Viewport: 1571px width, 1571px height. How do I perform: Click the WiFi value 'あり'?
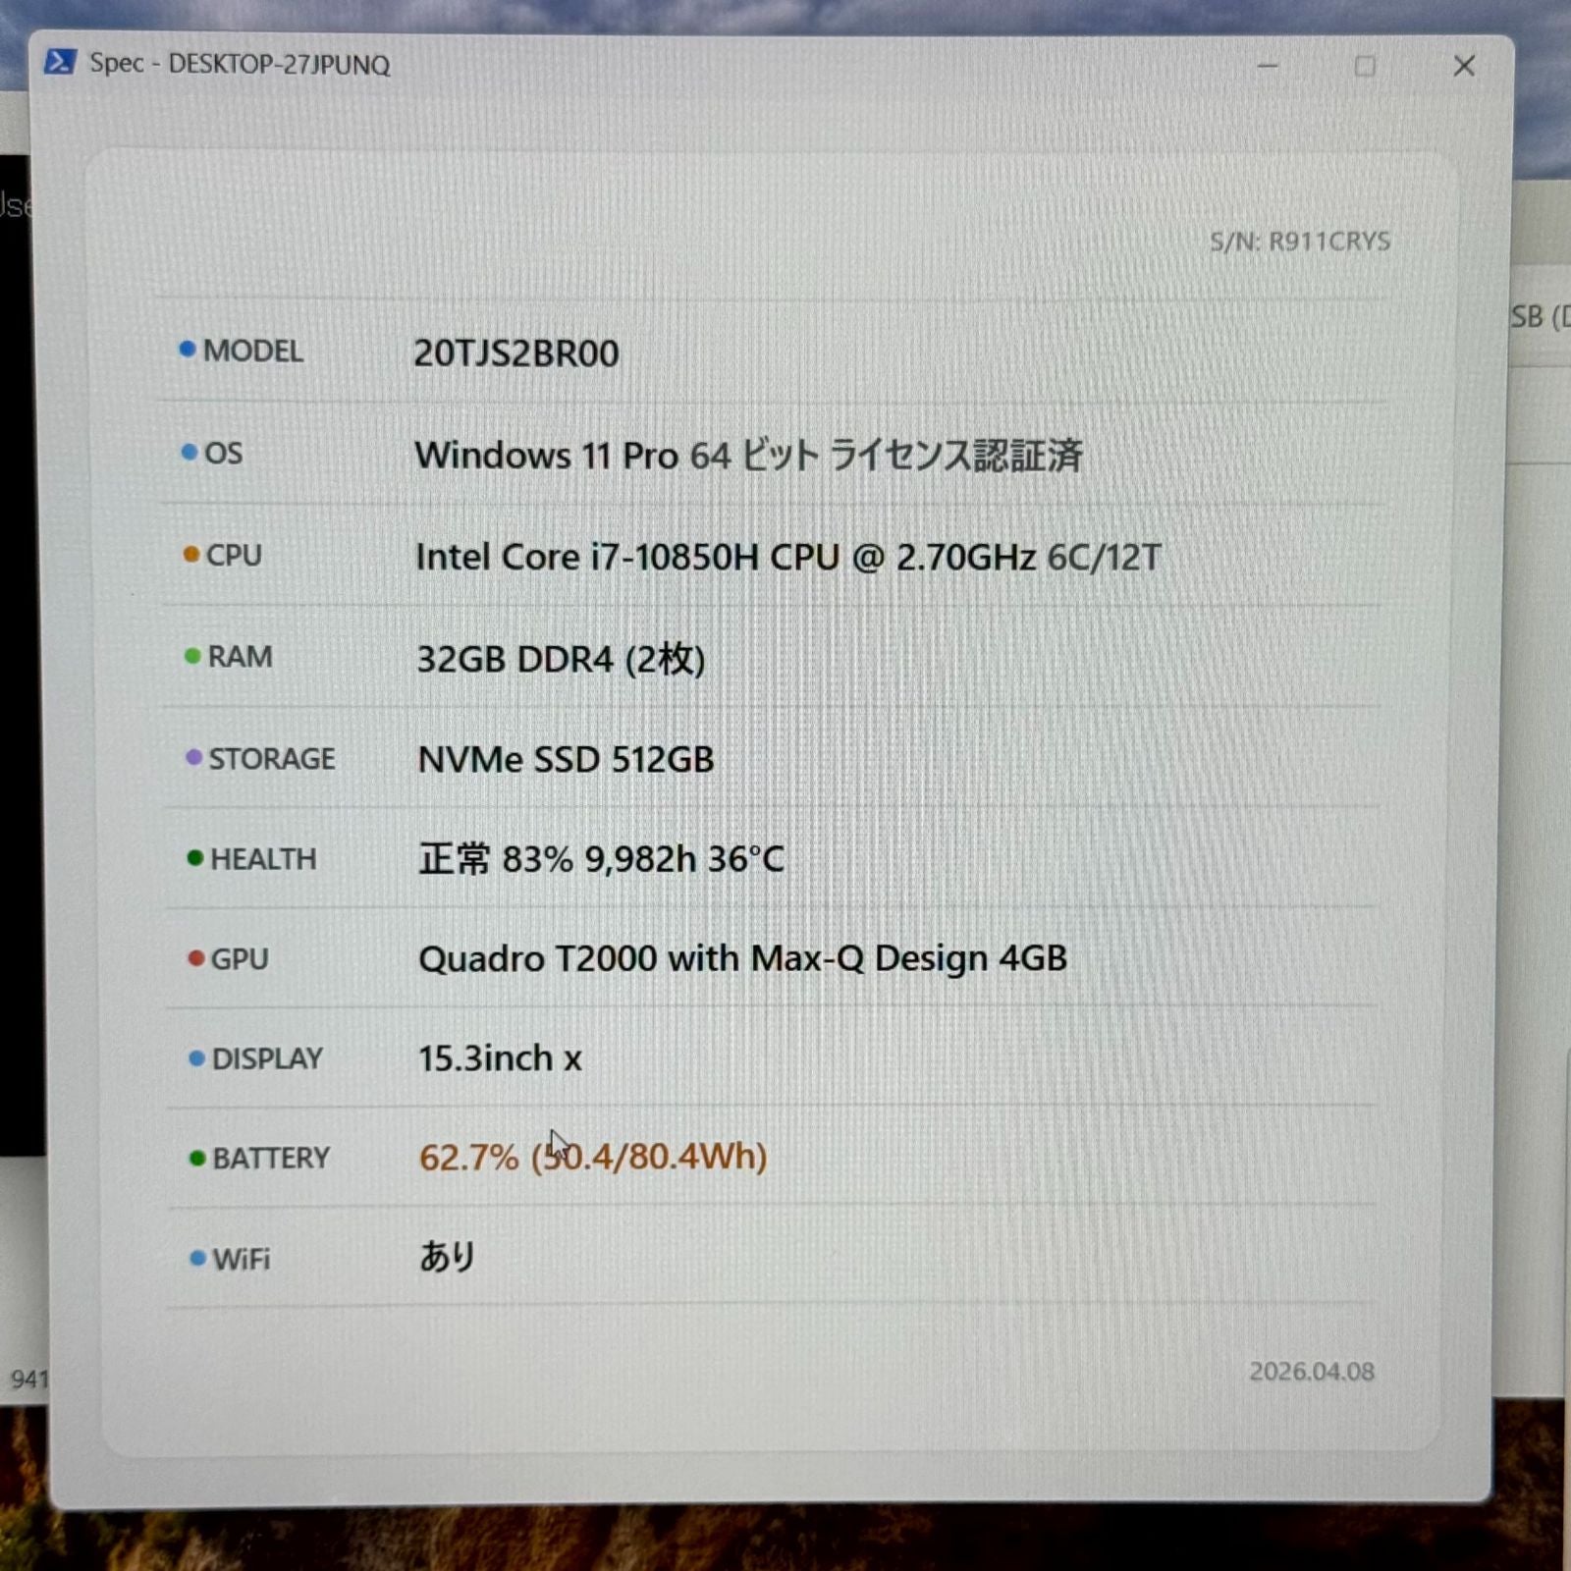click(x=448, y=1256)
